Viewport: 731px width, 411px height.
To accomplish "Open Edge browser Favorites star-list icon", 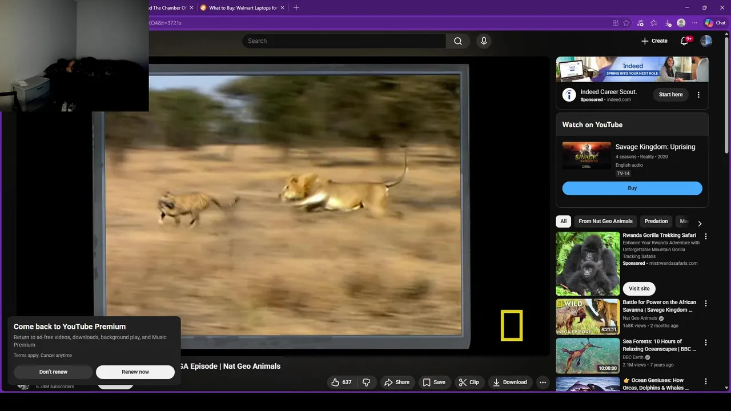I will (654, 23).
